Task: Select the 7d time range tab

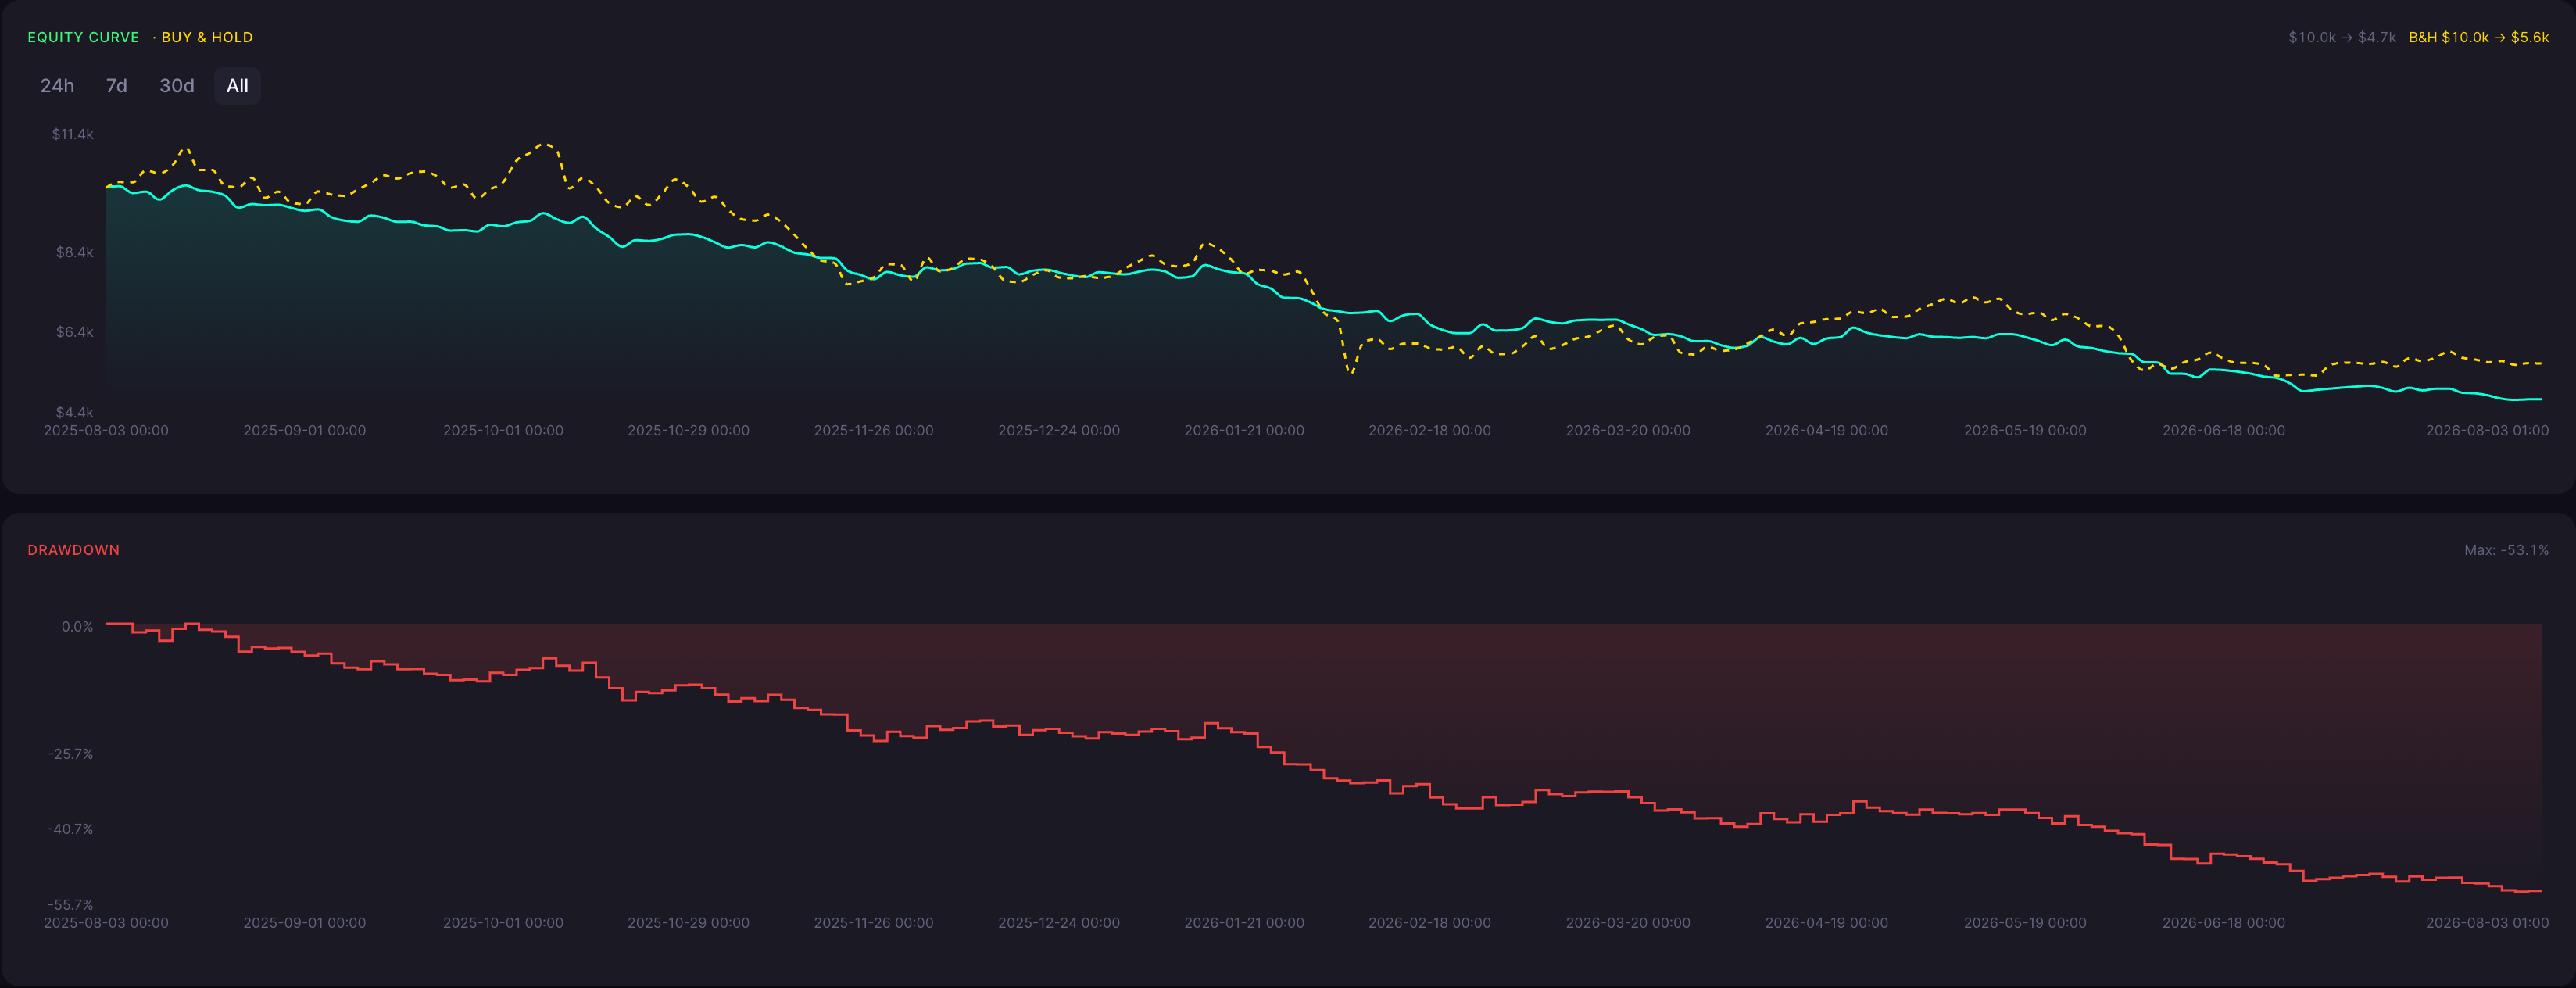Action: [x=116, y=86]
